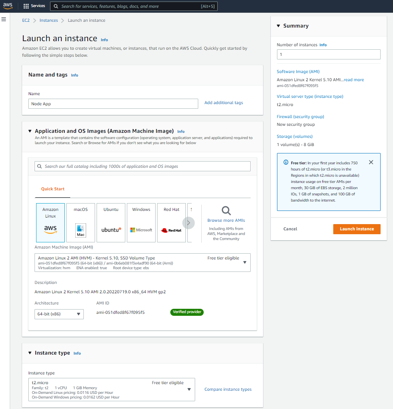Select the Windows AMI tile
The height and width of the screenshot is (409, 393).
pyautogui.click(x=141, y=223)
